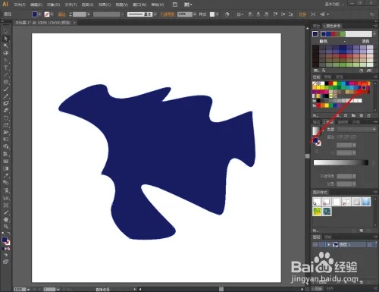Open the File (F) menu
The image size is (379, 292).
20,5
